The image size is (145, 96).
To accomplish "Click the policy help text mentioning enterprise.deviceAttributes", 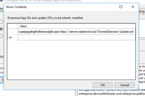I will 112,94.
